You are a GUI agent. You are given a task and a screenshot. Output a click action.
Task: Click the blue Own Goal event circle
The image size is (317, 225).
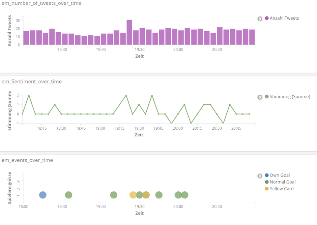(42, 195)
